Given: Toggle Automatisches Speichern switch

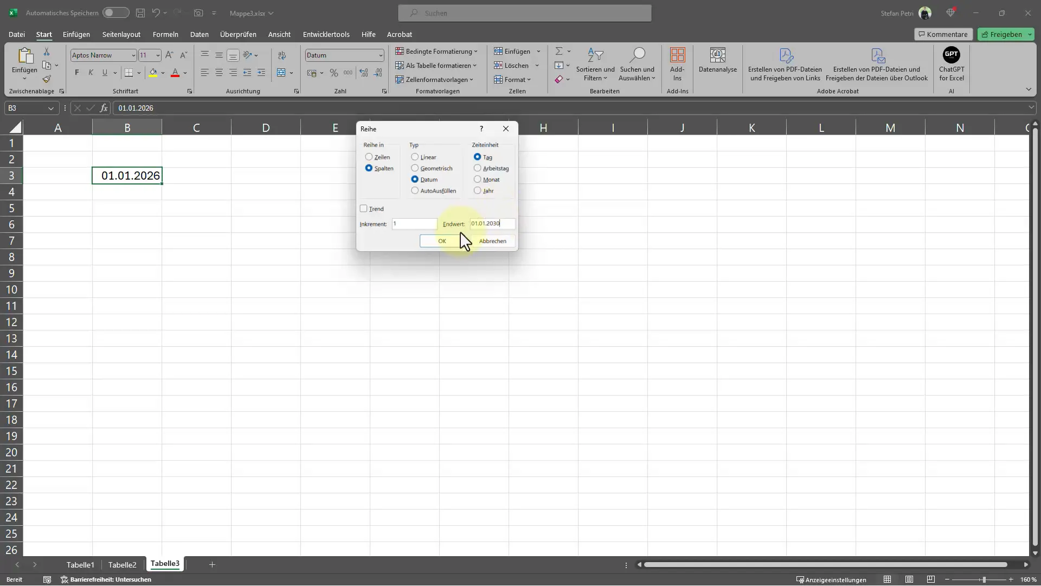Looking at the screenshot, I should (115, 12).
